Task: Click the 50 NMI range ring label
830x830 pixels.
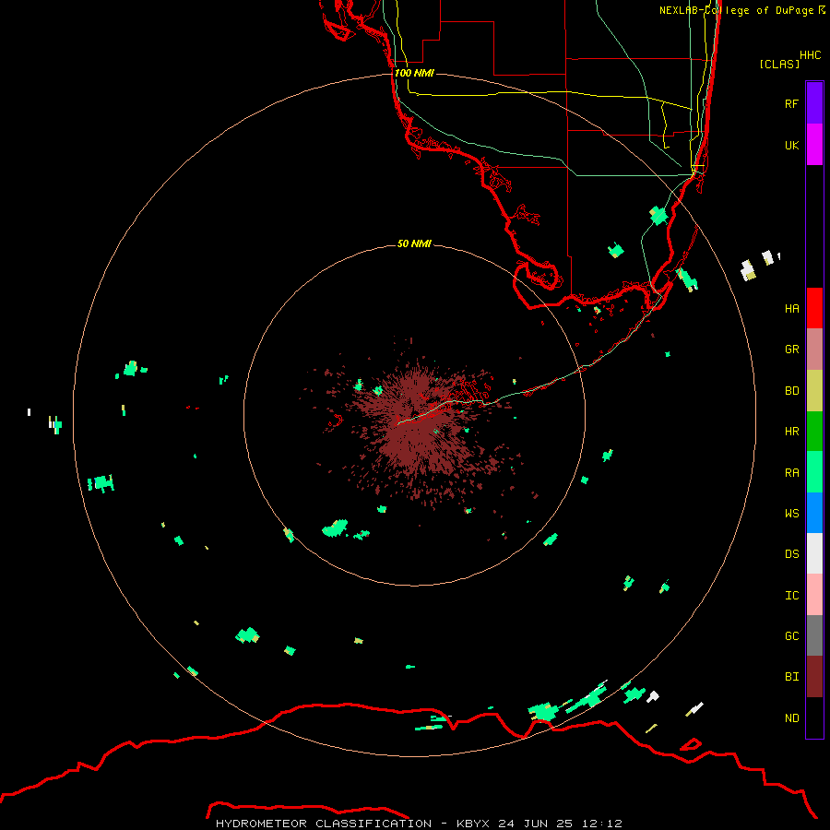Action: click(x=414, y=243)
